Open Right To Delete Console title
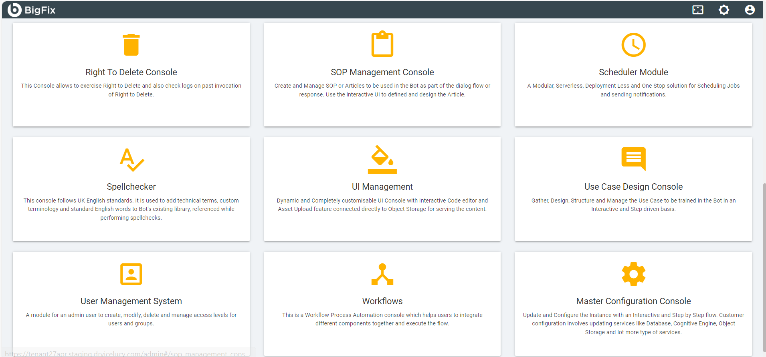Viewport: 766px width, 357px height. 131,72
